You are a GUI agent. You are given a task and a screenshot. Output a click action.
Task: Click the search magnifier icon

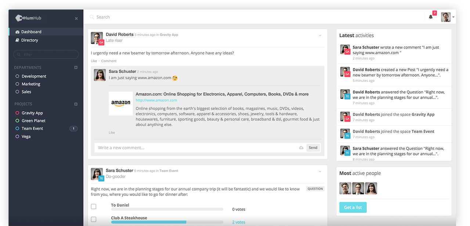(x=92, y=17)
